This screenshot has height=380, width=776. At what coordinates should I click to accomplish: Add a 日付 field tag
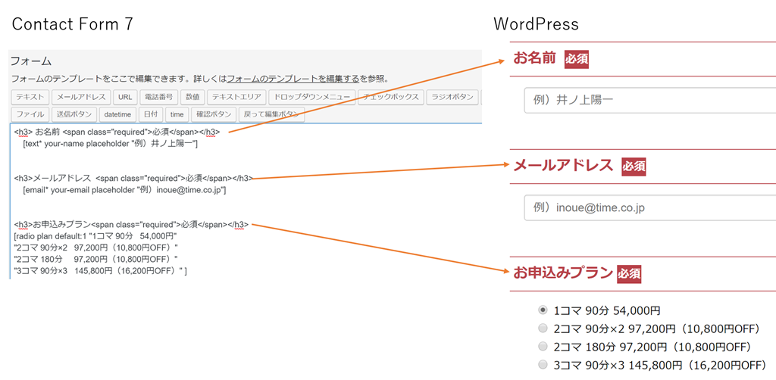151,114
